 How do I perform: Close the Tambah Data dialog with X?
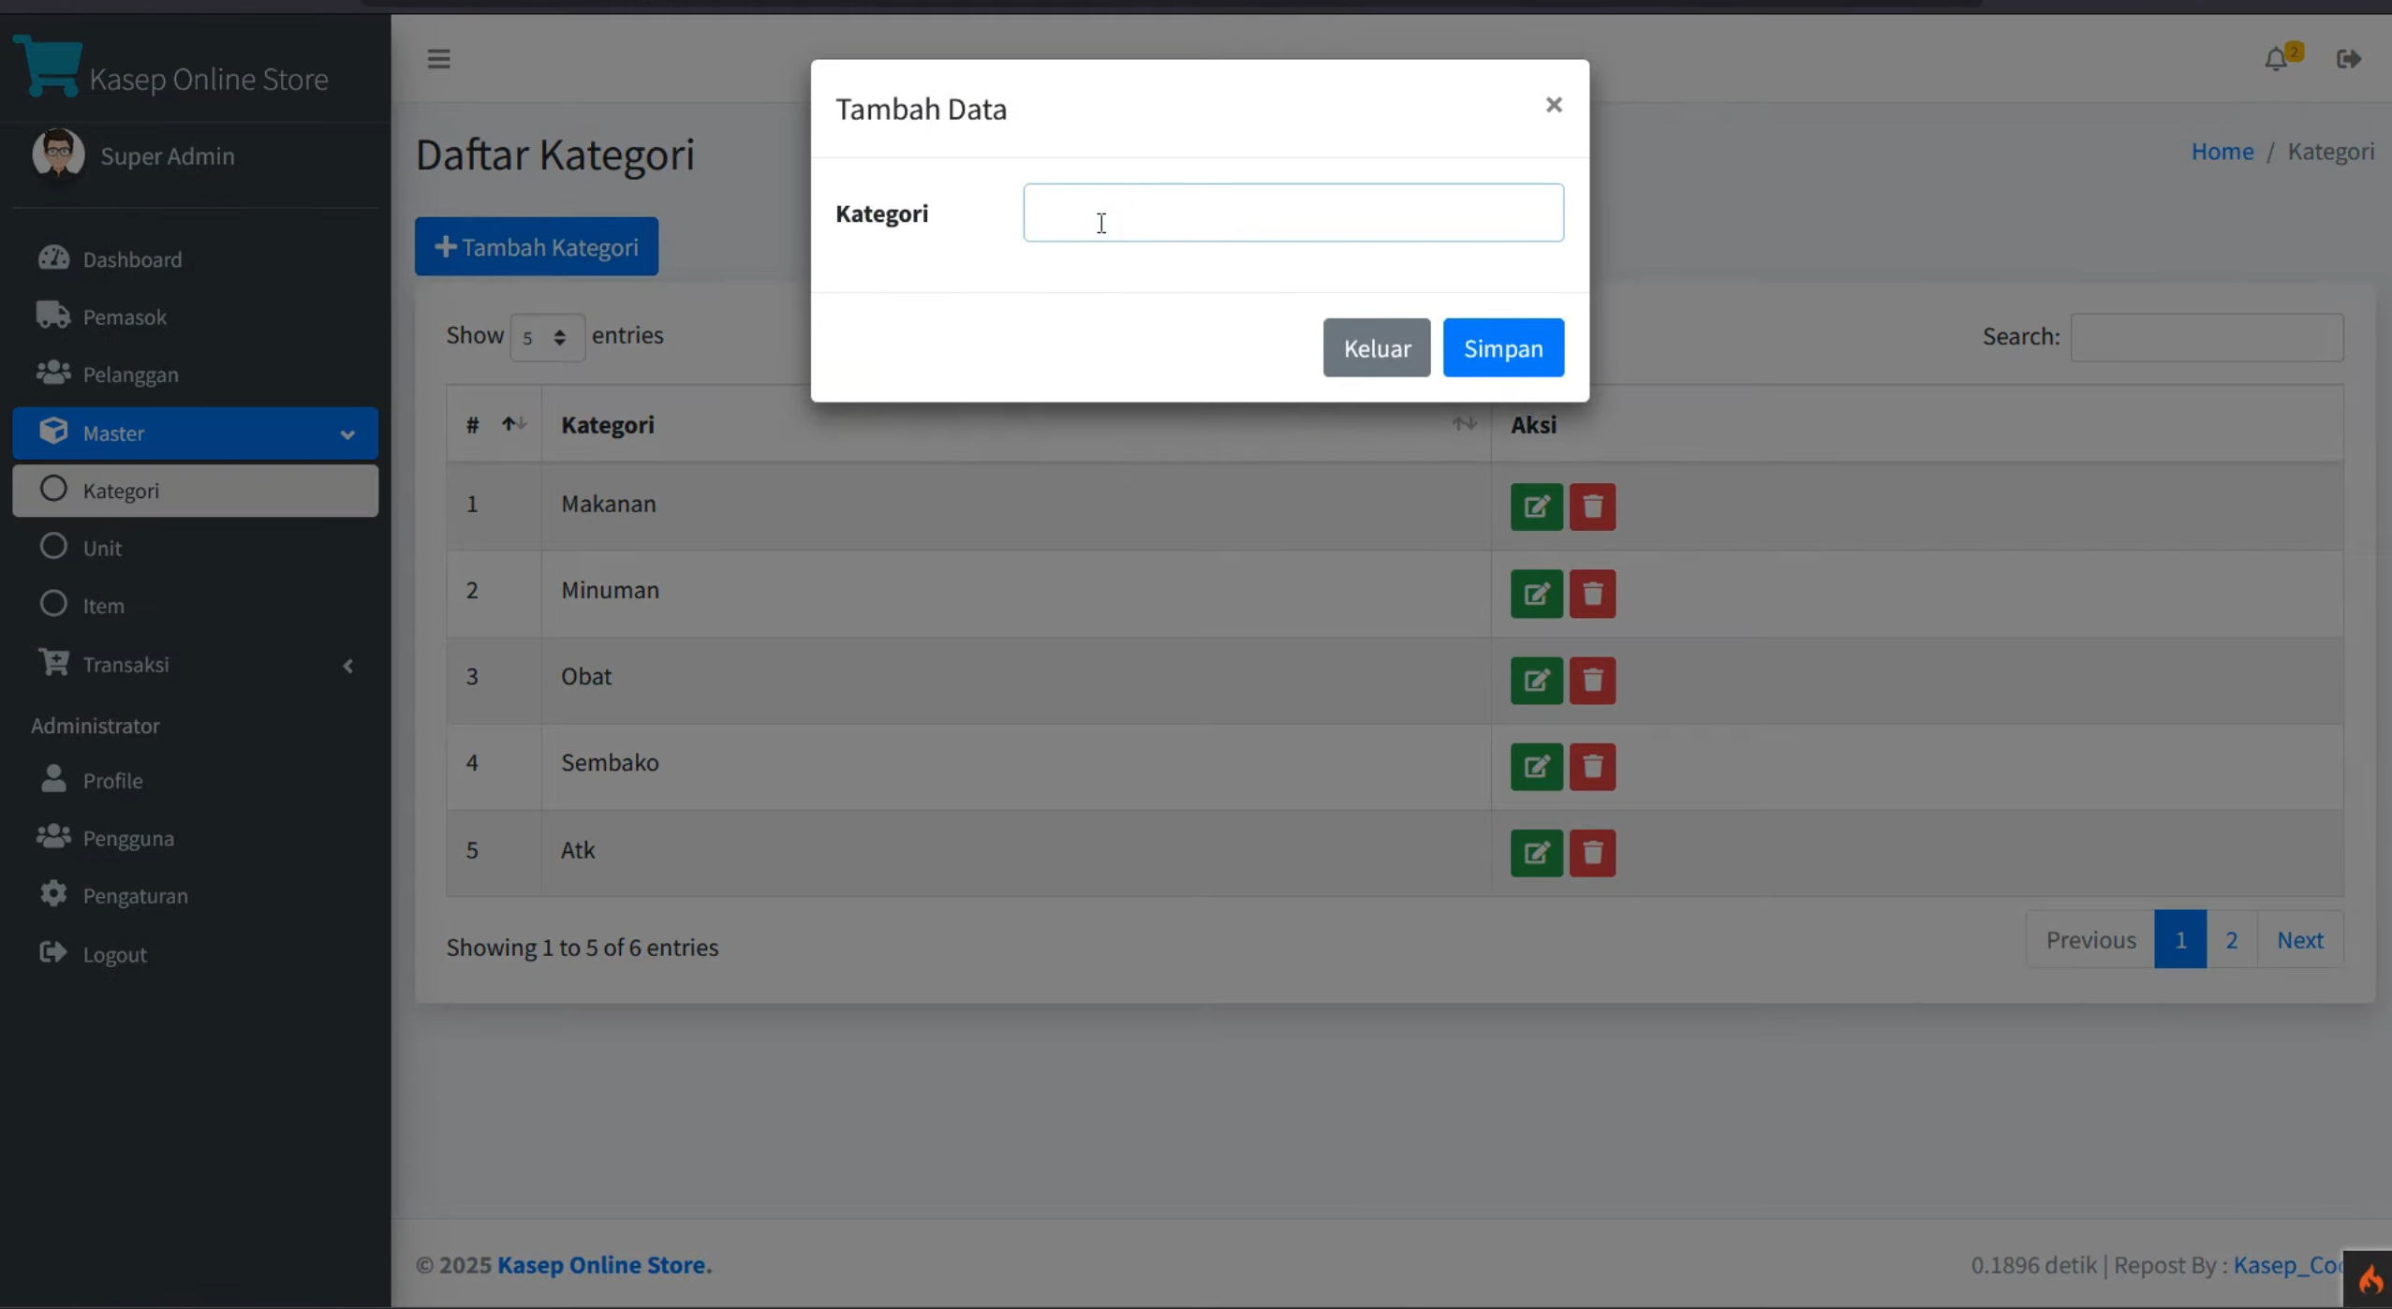click(1554, 105)
